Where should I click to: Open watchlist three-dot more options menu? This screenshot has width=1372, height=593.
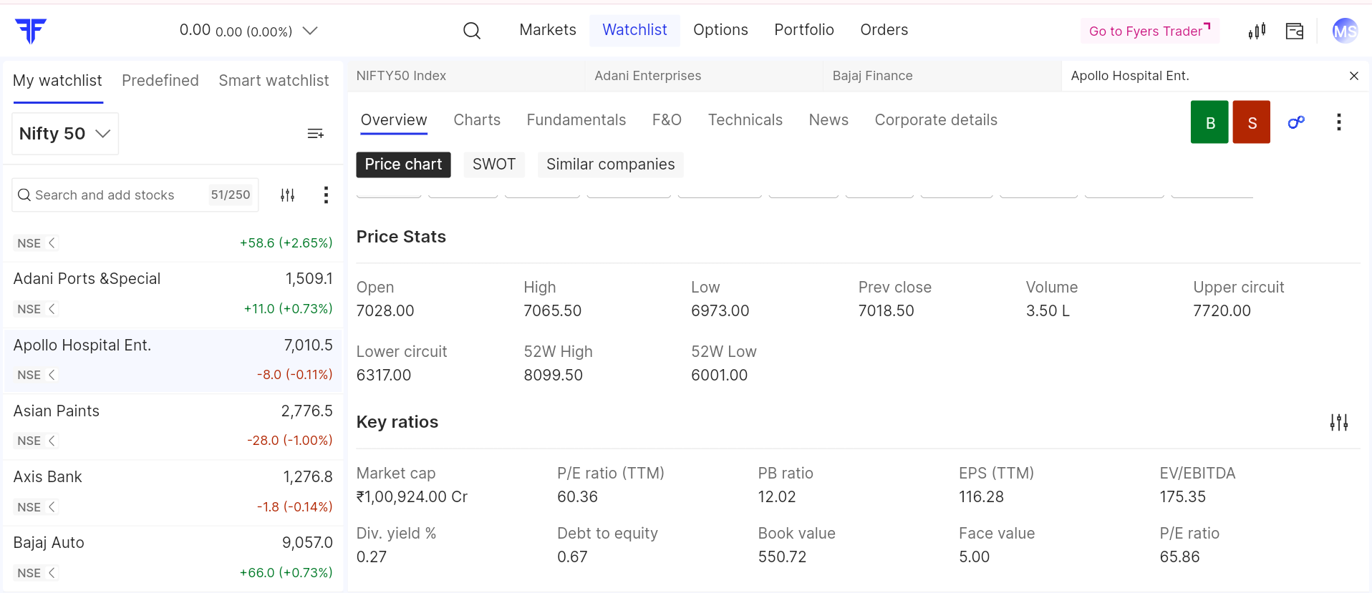[x=326, y=195]
